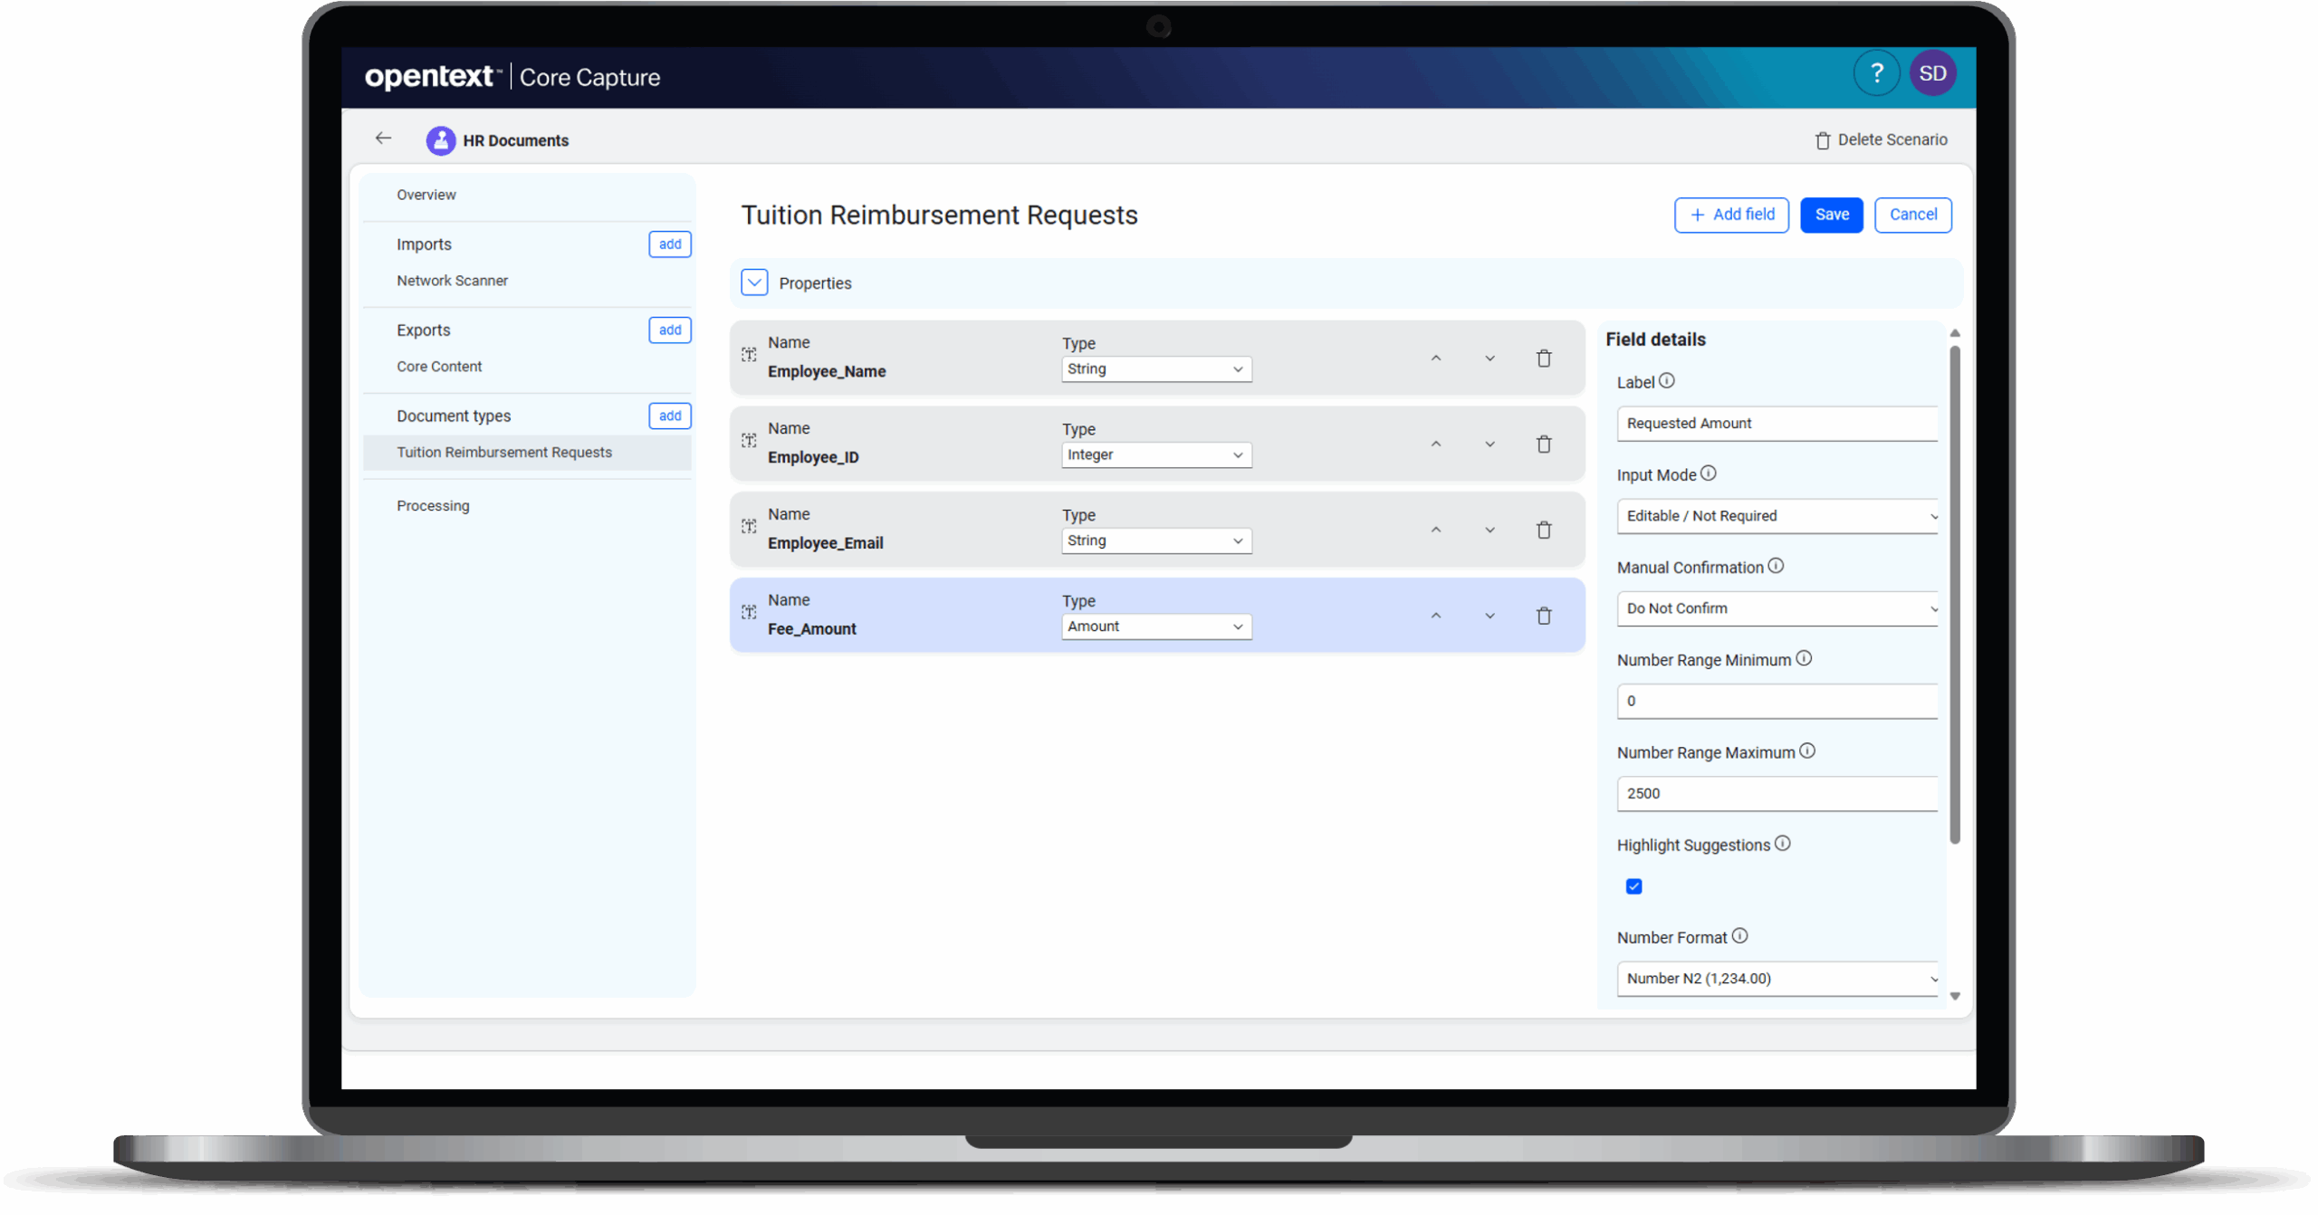Viewport: 2318px width, 1215px height.
Task: Collapse the Properties section chevron
Action: click(x=754, y=282)
